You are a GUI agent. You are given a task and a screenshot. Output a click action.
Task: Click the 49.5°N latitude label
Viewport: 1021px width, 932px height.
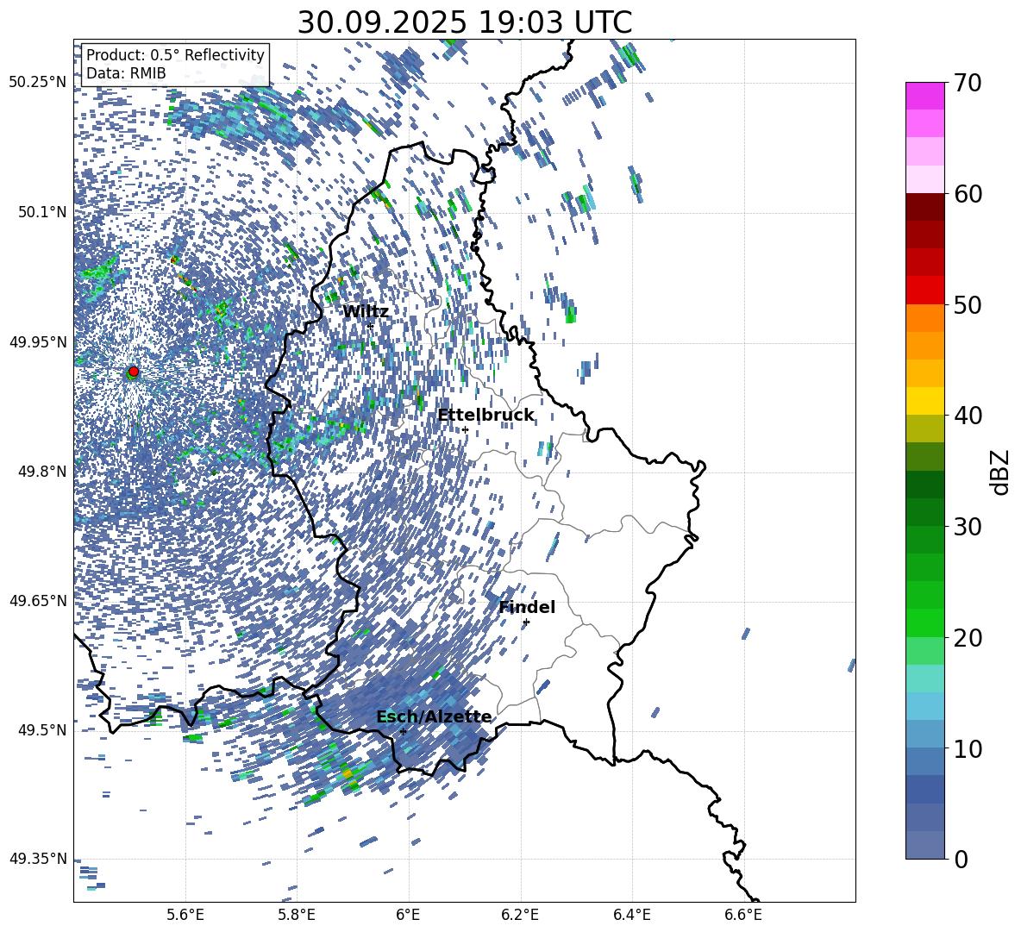click(42, 730)
